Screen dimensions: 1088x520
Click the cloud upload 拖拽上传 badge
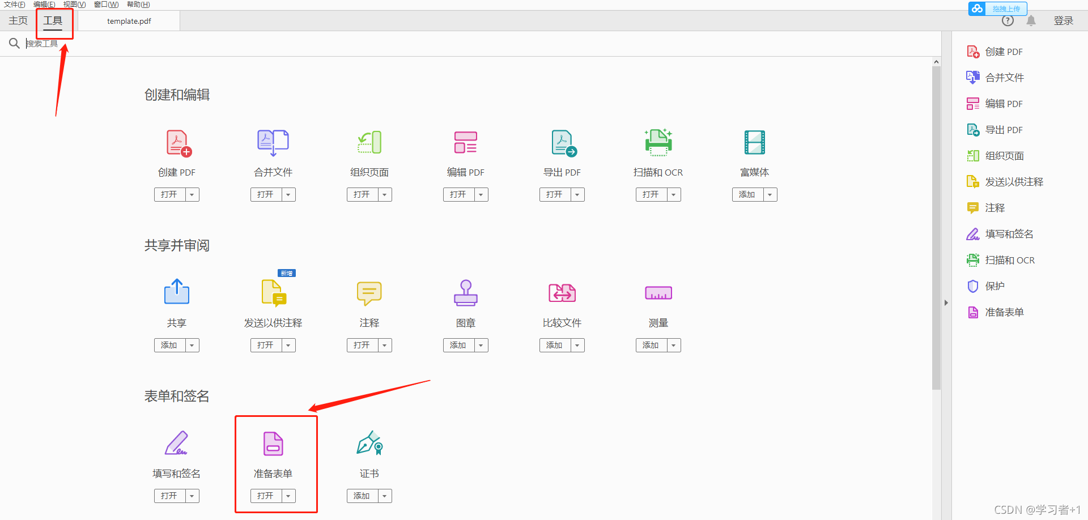998,8
